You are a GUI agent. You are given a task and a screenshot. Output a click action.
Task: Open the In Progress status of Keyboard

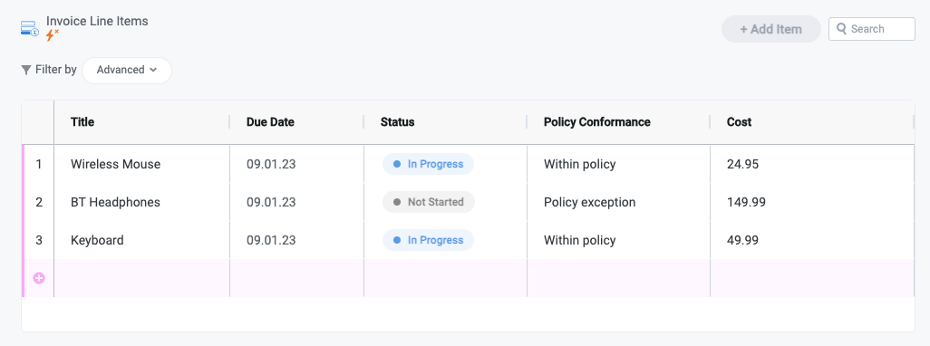428,240
